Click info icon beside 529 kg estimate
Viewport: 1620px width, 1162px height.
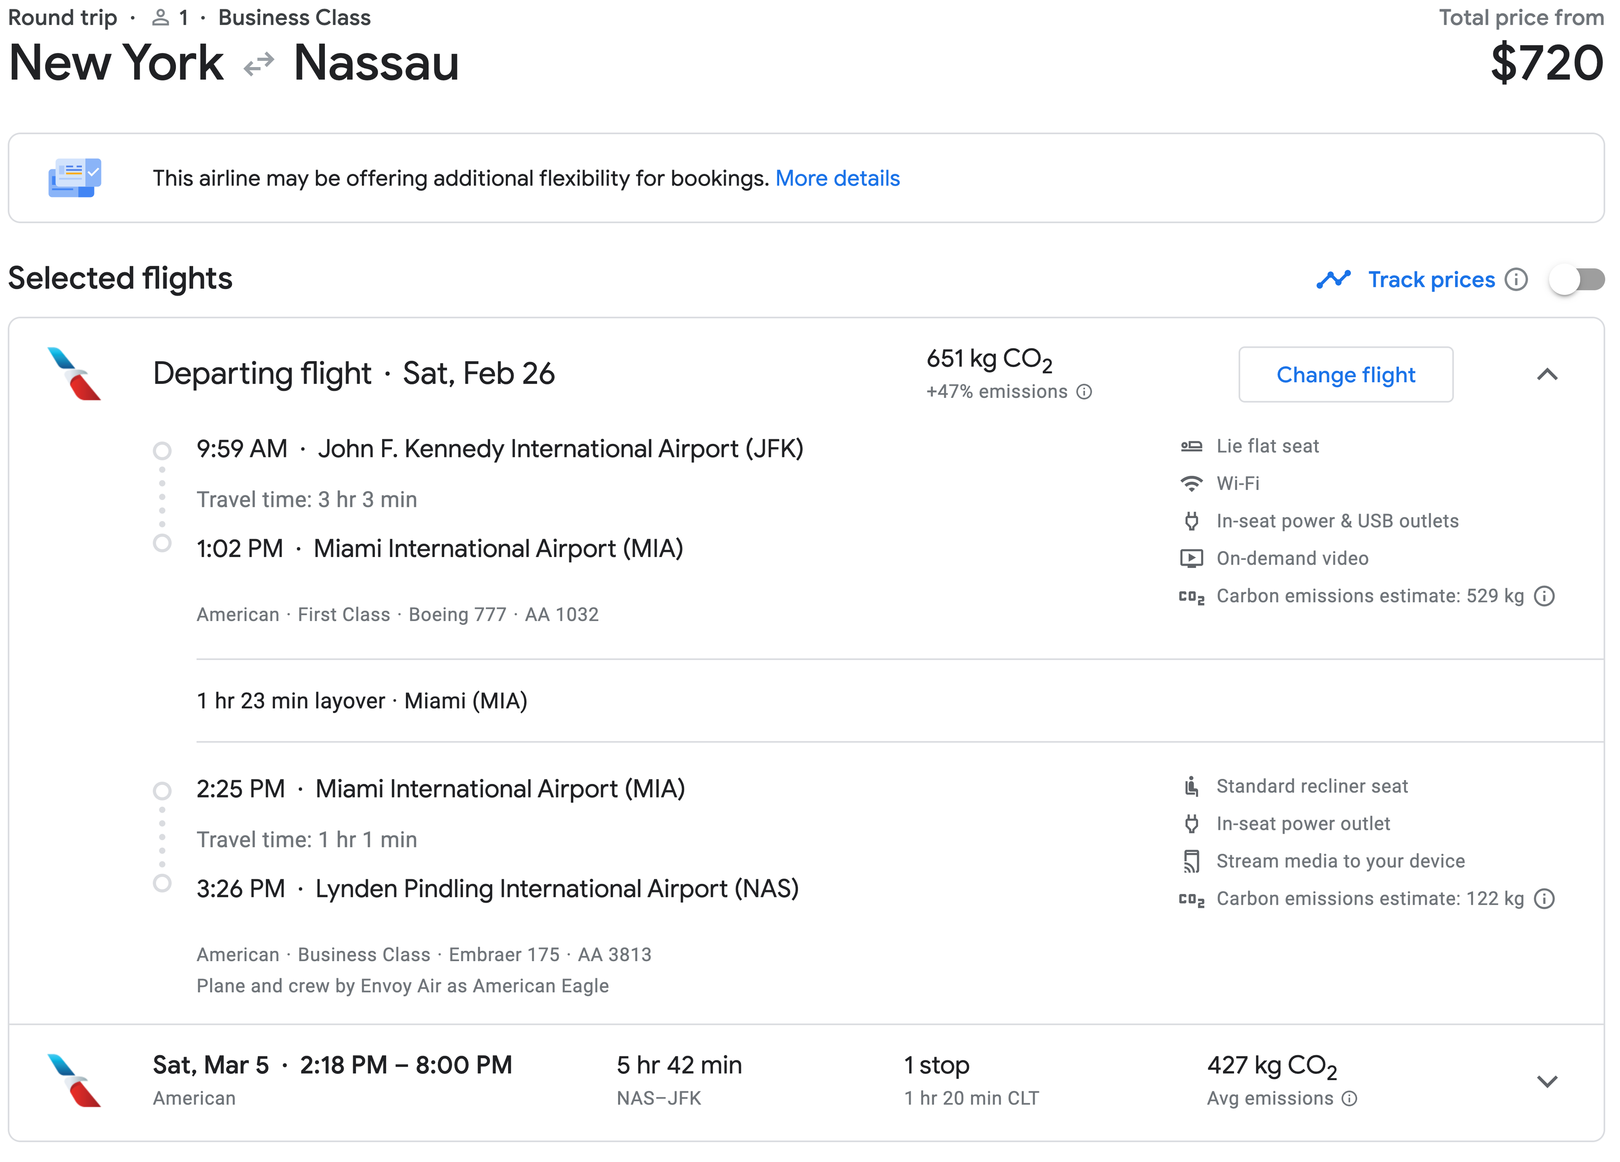[1544, 596]
